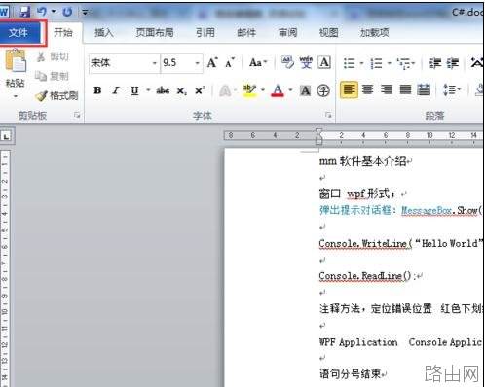Click the Text Effects icon

coord(225,90)
